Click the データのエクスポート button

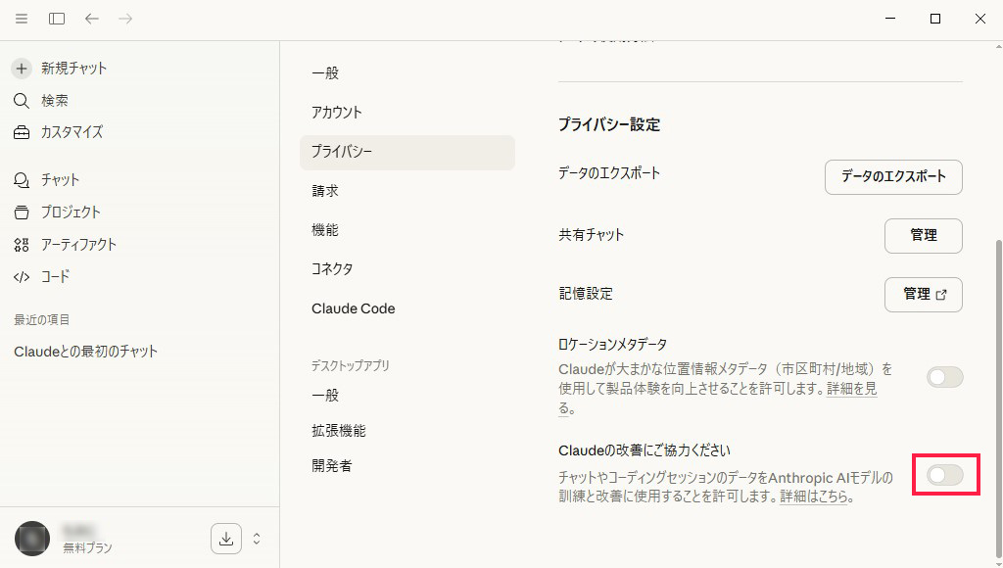[x=892, y=177]
